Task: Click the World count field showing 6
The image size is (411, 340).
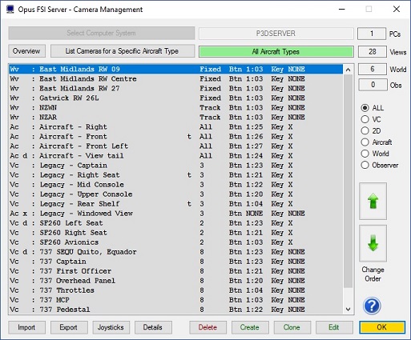Action: pyautogui.click(x=373, y=70)
